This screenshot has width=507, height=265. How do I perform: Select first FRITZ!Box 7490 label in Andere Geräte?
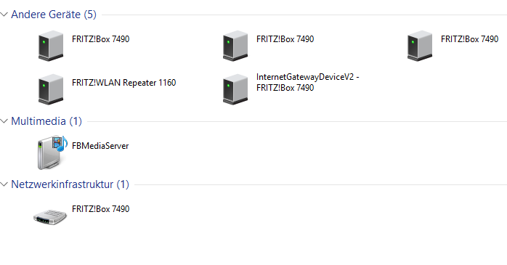pos(100,39)
